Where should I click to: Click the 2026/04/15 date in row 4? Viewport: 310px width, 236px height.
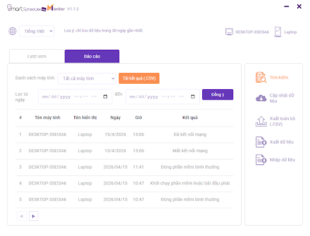[x=116, y=183]
